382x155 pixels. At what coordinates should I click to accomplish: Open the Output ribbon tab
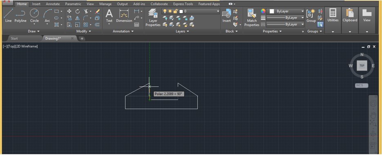tap(122, 4)
